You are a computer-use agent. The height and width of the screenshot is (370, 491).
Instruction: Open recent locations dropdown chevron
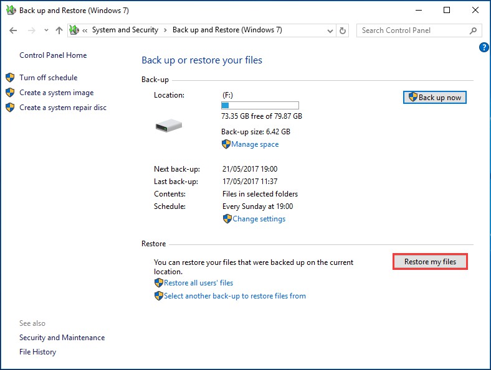pyautogui.click(x=46, y=30)
